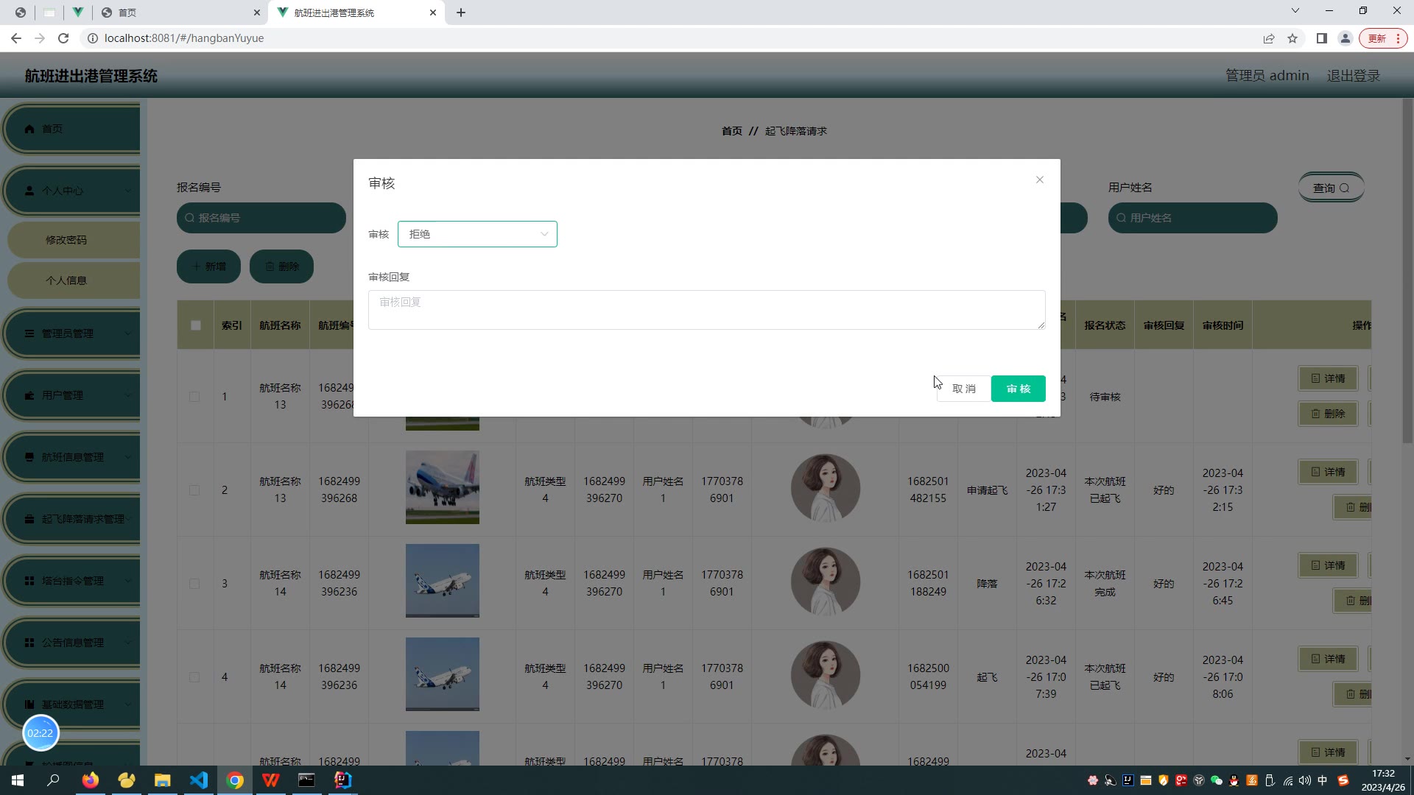This screenshot has width=1414, height=795.
Task: Click the 公告信息管理 grid icon
Action: click(29, 643)
